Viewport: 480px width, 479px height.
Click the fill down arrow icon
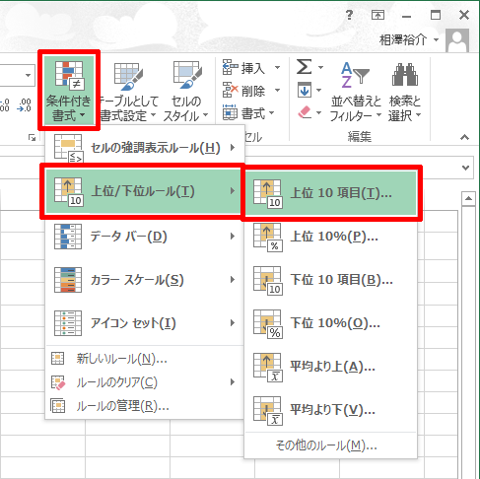click(305, 90)
